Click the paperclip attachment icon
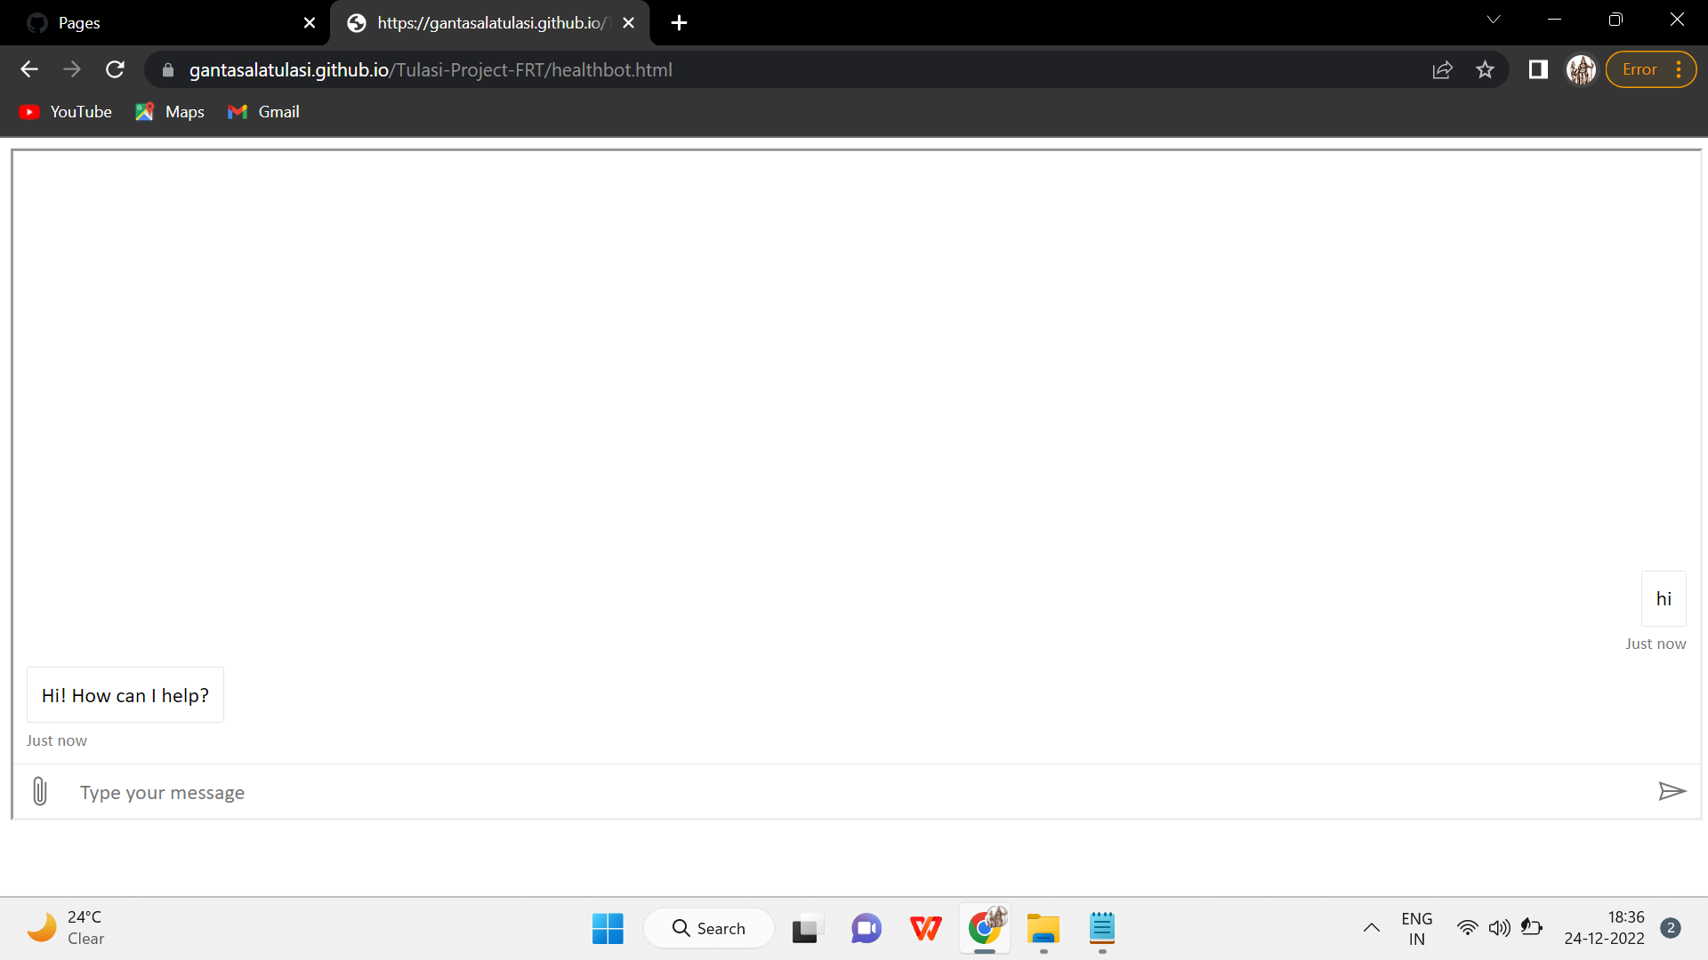Screen dimensions: 1708x960 [40, 791]
